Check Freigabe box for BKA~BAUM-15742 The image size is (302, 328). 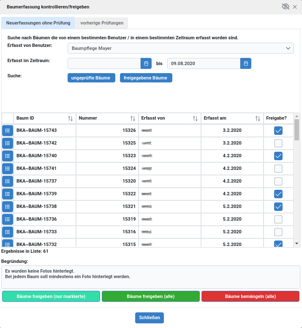click(x=278, y=143)
